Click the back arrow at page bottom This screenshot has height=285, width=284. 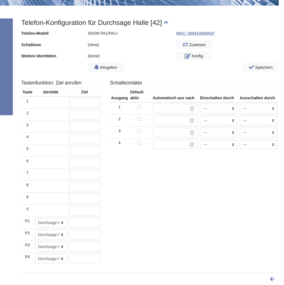(x=272, y=279)
